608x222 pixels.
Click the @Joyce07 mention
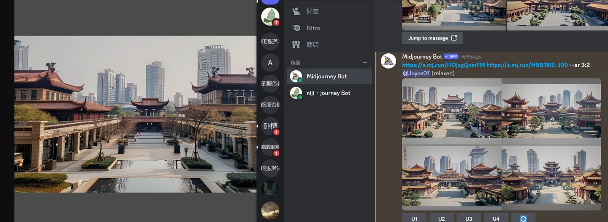point(416,73)
